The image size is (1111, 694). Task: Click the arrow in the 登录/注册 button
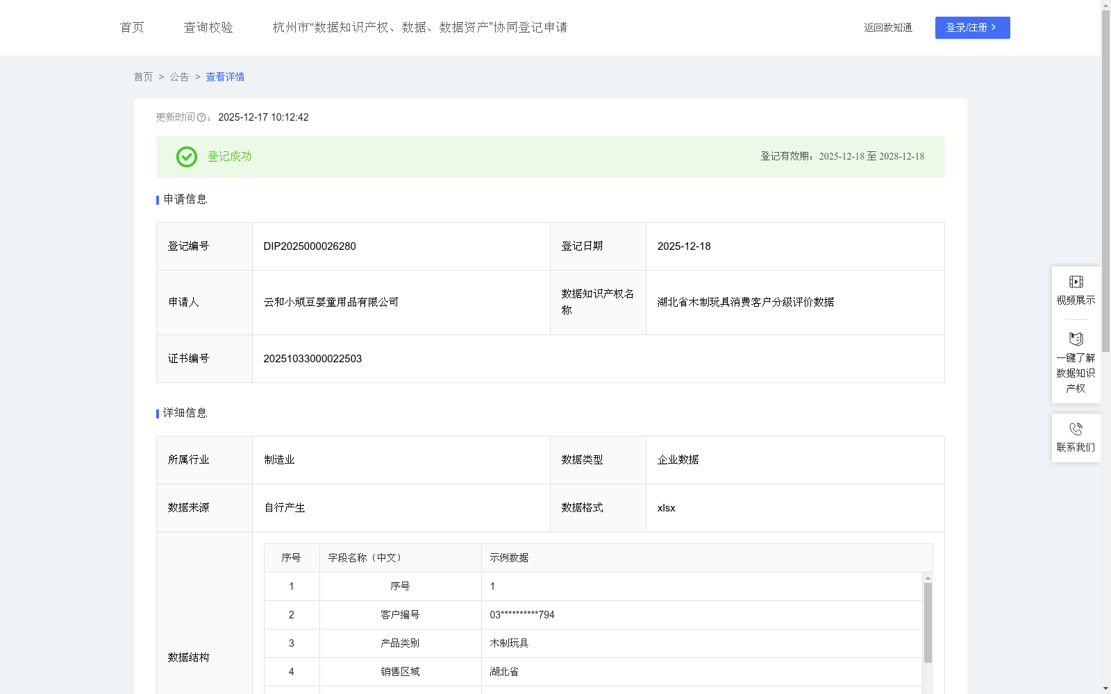(x=994, y=27)
